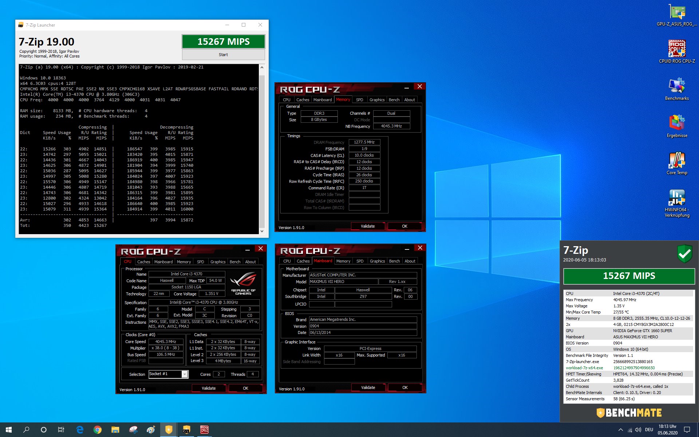Click Windows Start button on taskbar

coord(9,430)
